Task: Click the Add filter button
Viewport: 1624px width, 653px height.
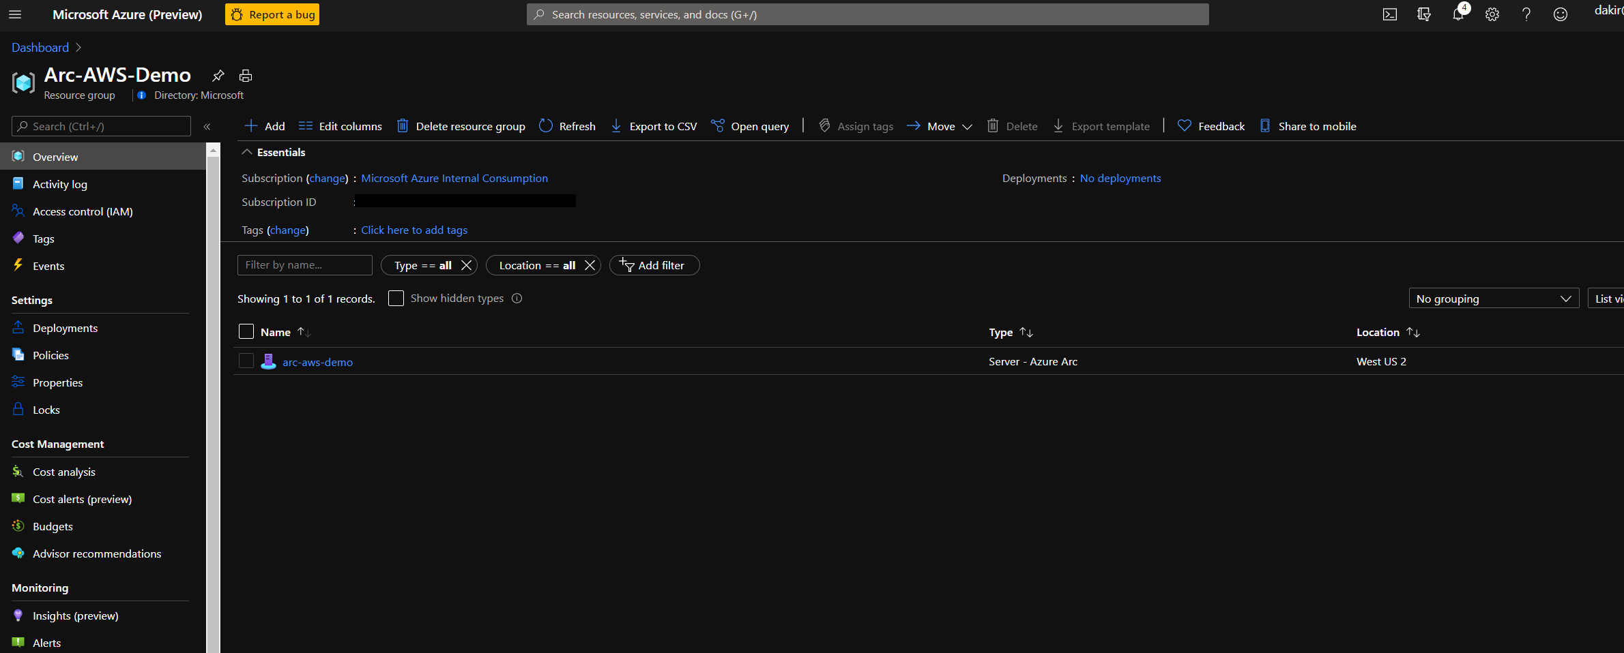Action: coord(654,265)
